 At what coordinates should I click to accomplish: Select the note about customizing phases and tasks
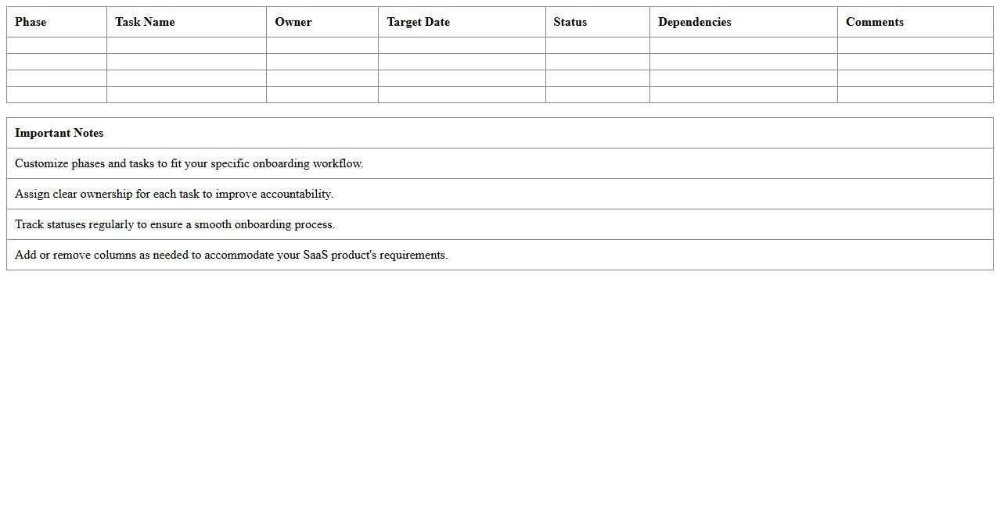[189, 163]
